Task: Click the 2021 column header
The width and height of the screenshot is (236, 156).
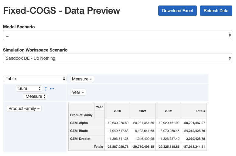Action: (x=143, y=111)
